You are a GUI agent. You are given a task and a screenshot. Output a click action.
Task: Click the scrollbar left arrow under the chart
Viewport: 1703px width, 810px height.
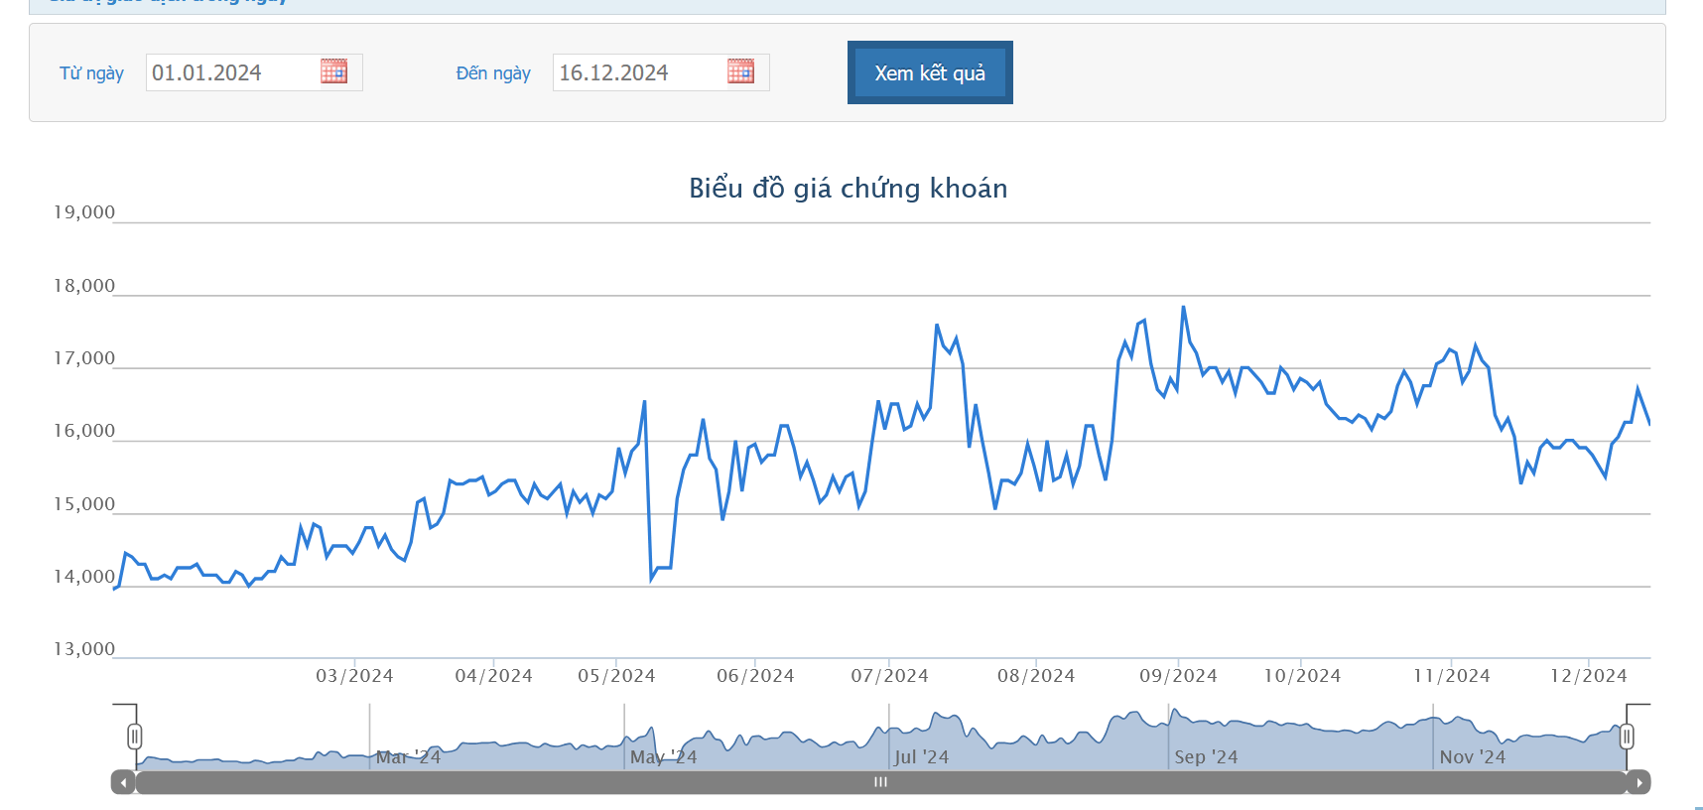pyautogui.click(x=123, y=782)
